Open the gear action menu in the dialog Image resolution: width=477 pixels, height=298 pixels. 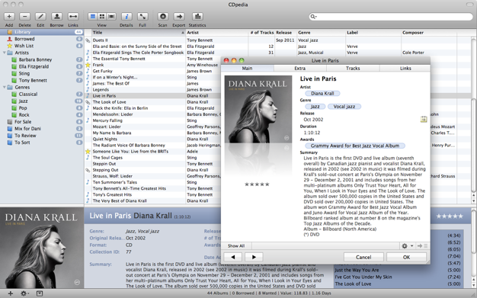pyautogui.click(x=407, y=246)
